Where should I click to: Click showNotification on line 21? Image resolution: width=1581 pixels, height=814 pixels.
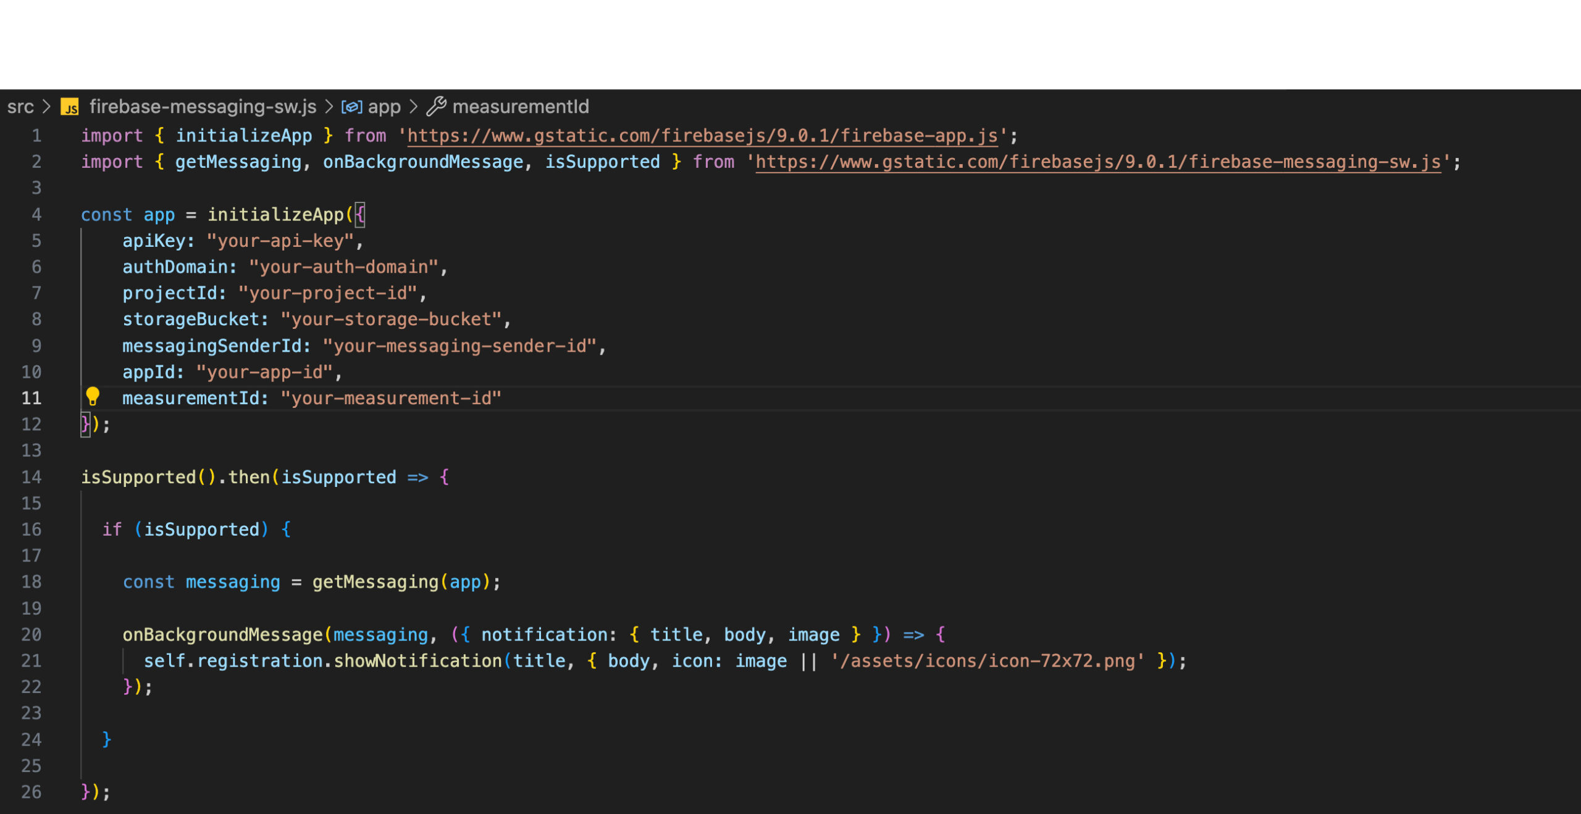click(x=417, y=661)
